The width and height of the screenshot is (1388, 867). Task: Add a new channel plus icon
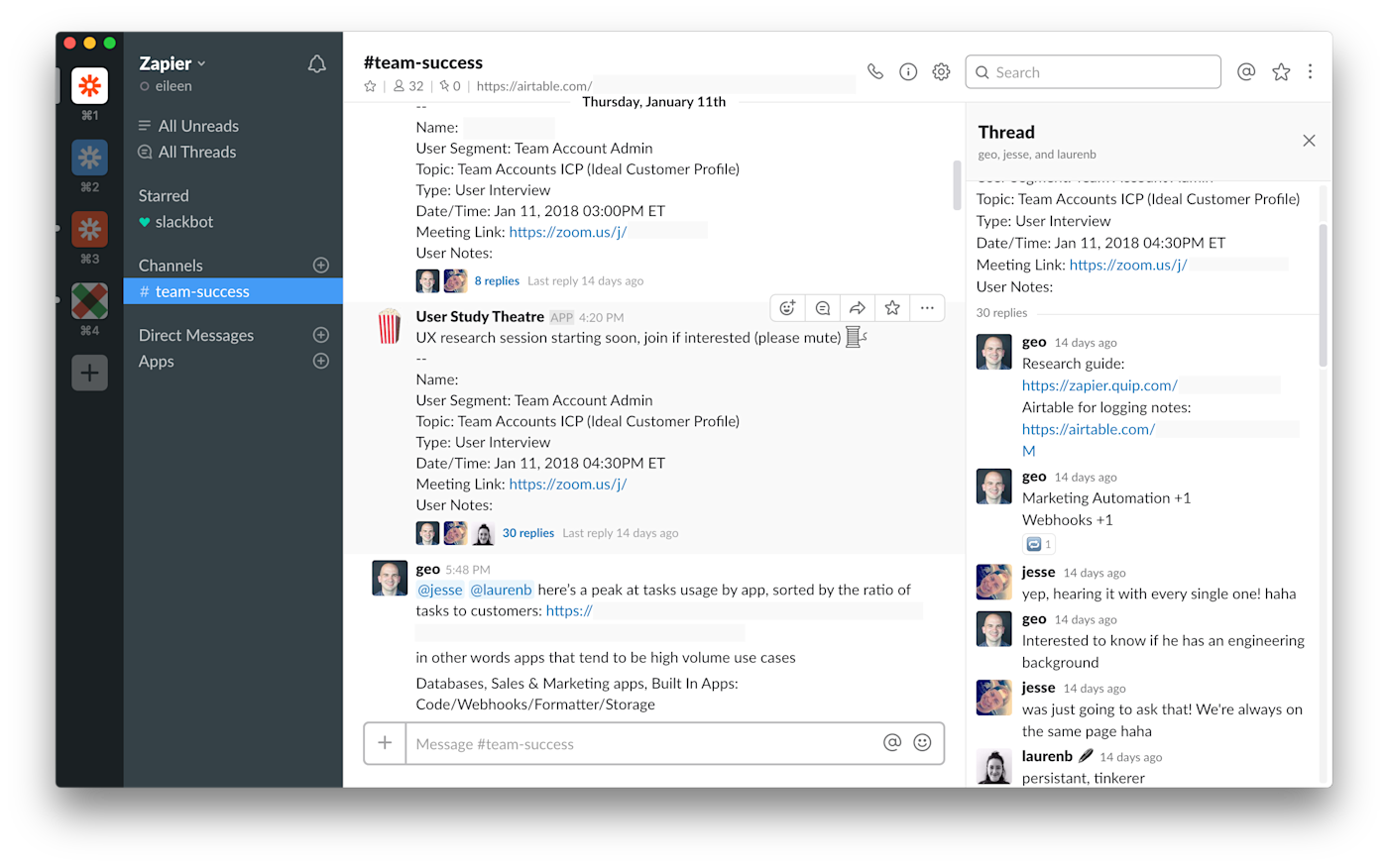(321, 265)
